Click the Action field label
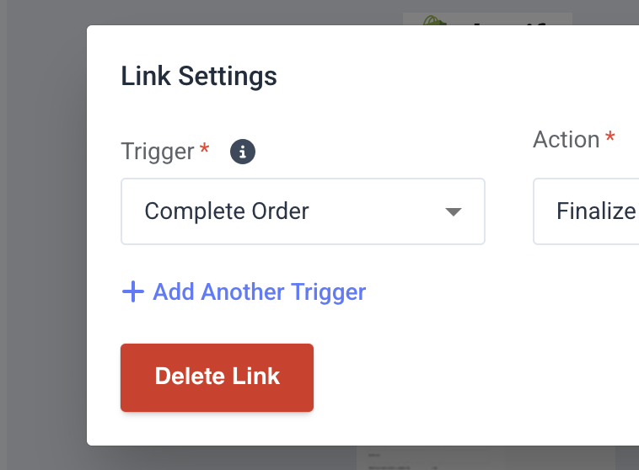The height and width of the screenshot is (470, 639). 567,139
